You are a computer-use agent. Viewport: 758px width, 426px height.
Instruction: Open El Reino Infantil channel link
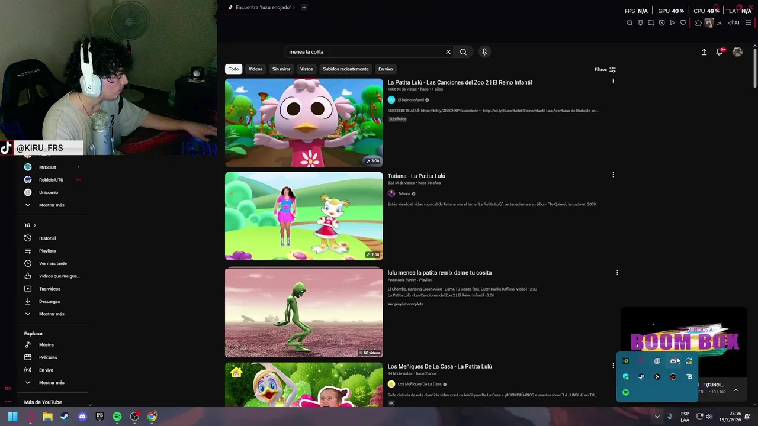pyautogui.click(x=410, y=100)
